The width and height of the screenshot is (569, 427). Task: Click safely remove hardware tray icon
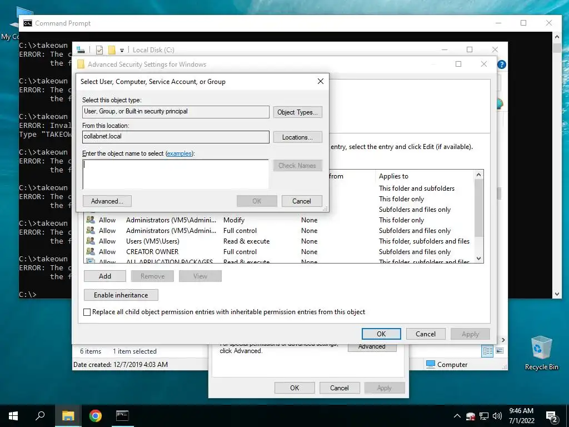pyautogui.click(x=471, y=416)
